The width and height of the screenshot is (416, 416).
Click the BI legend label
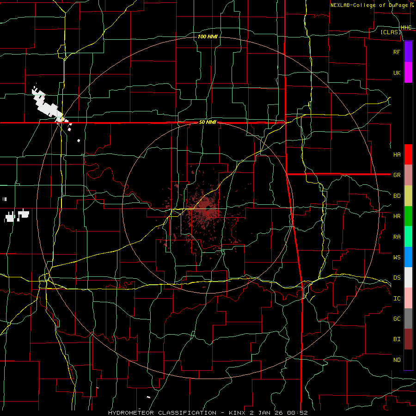[397, 339]
